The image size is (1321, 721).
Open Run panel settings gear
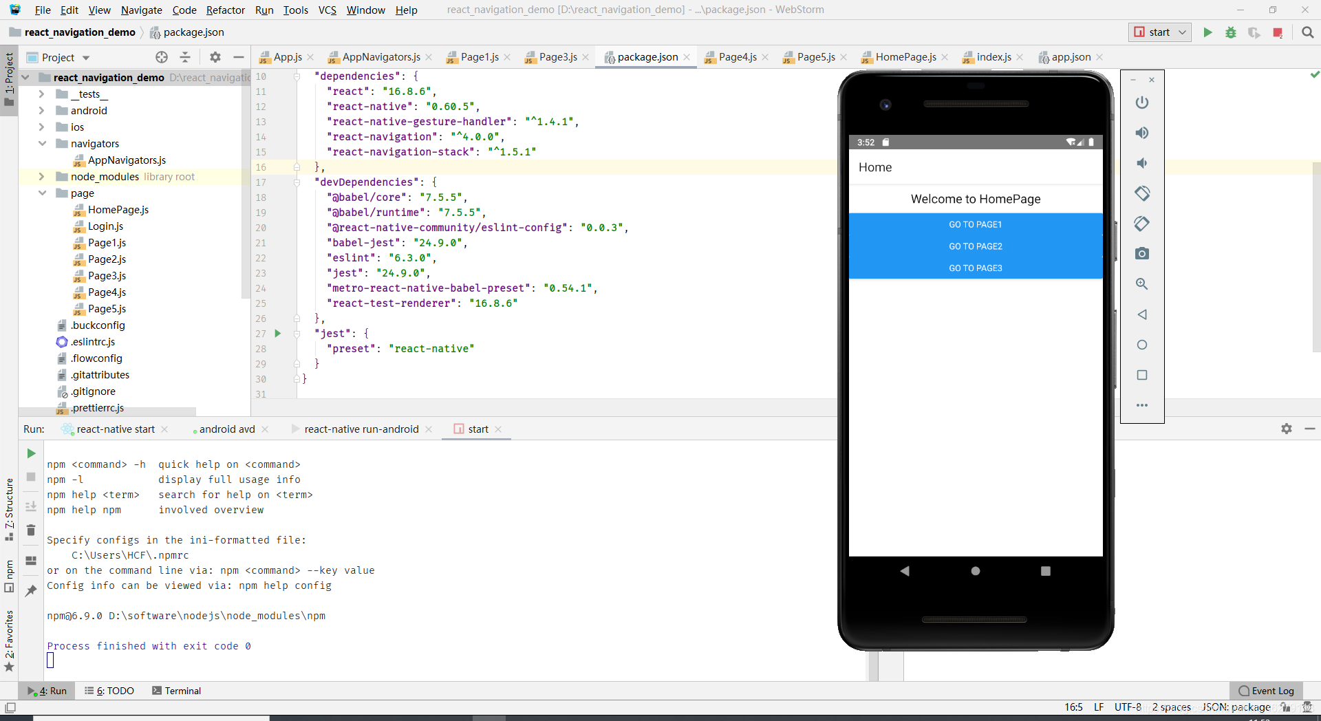(1287, 429)
